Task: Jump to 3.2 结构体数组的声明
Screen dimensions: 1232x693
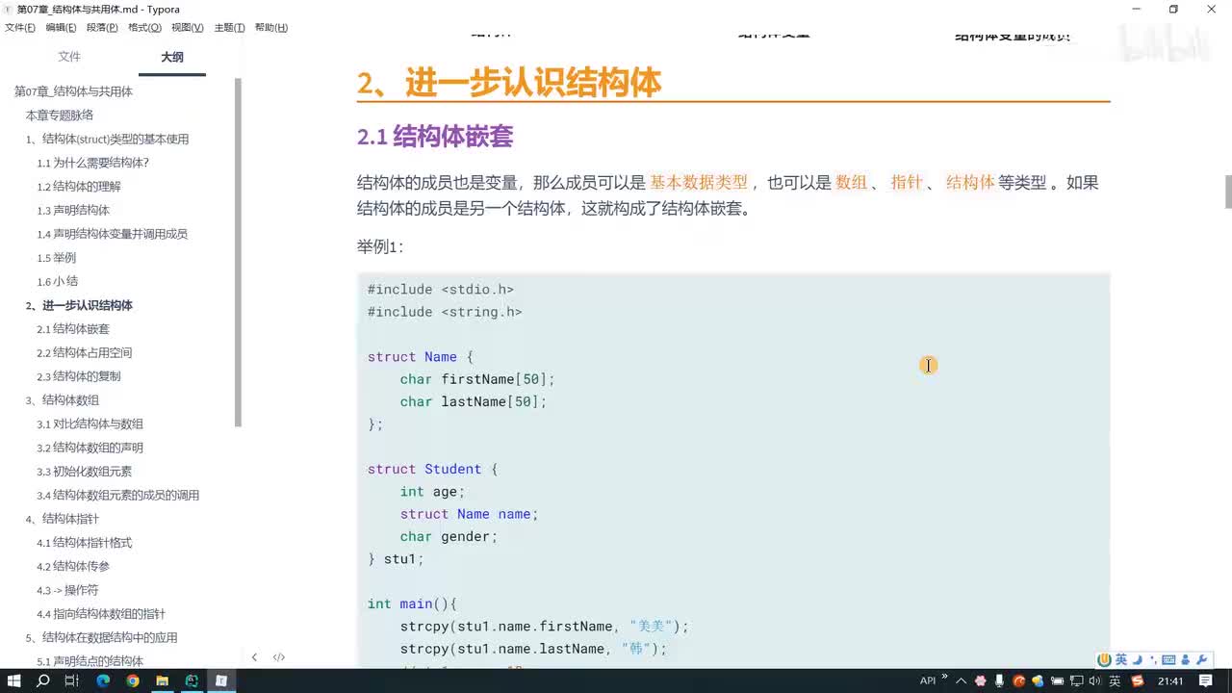Action: click(x=90, y=448)
